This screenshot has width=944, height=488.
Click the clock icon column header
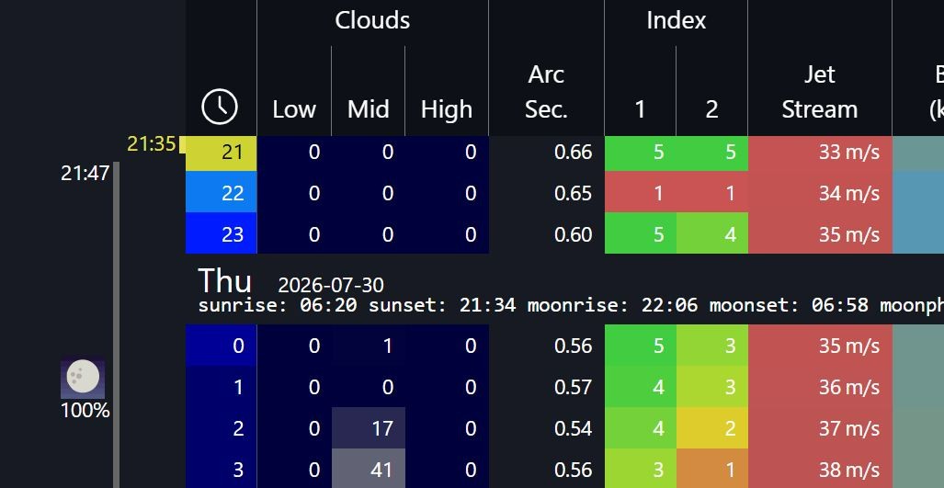point(220,108)
